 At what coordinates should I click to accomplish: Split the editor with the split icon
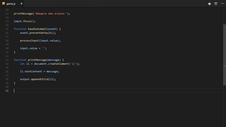216,4
